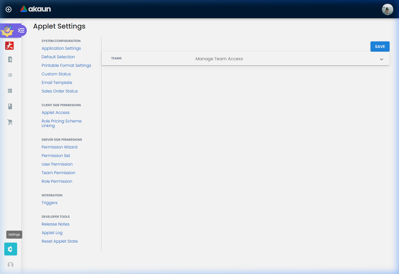Viewport: 399px width, 274px height.
Task: Open the shopping cart icon in sidebar
Action: [10, 122]
